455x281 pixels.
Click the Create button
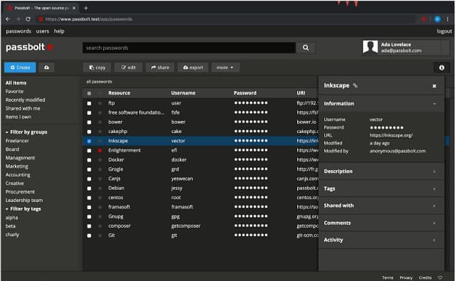point(20,68)
